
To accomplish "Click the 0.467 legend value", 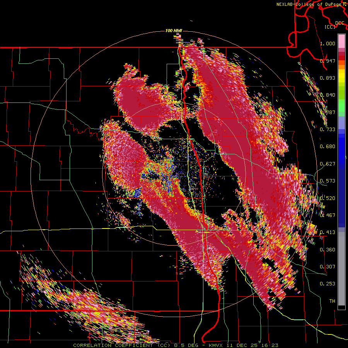I will pos(328,215).
